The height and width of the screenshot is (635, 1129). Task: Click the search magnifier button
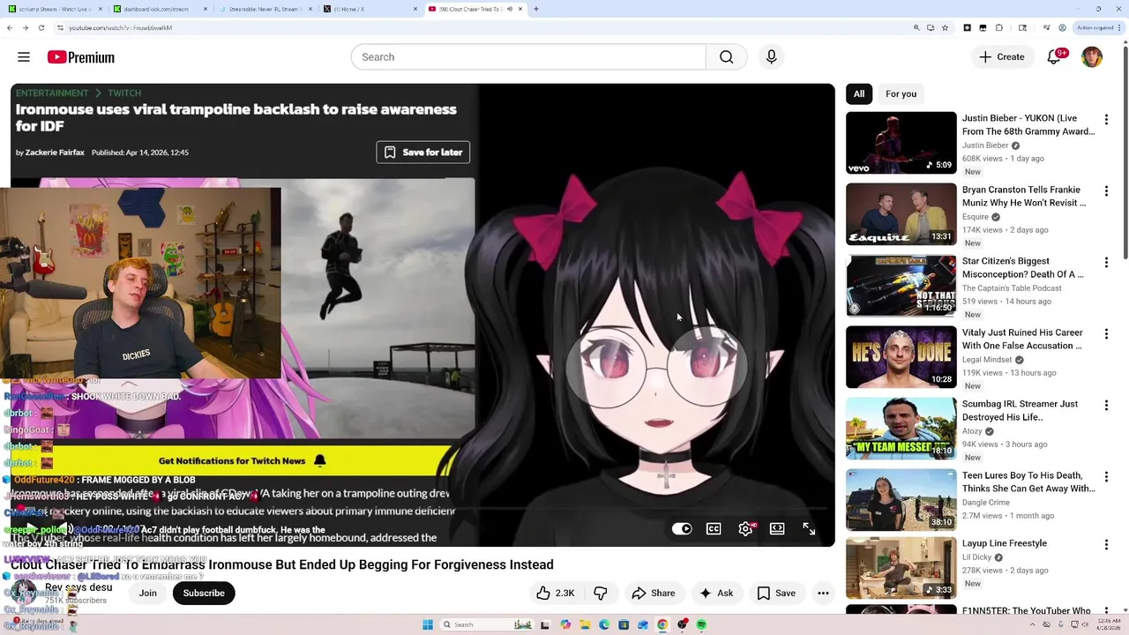click(726, 56)
